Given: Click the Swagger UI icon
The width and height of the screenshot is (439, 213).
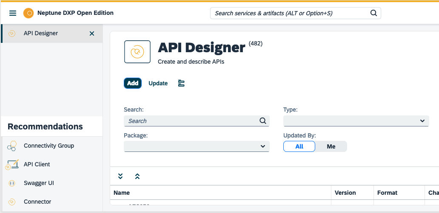Looking at the screenshot, I should coord(12,183).
